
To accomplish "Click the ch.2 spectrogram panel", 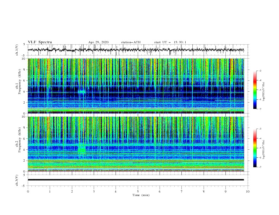I will pyautogui.click(x=136, y=144).
